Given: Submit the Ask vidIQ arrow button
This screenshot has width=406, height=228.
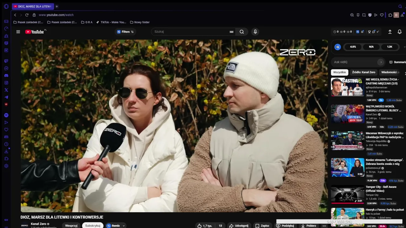Looking at the screenshot, I should [381, 62].
